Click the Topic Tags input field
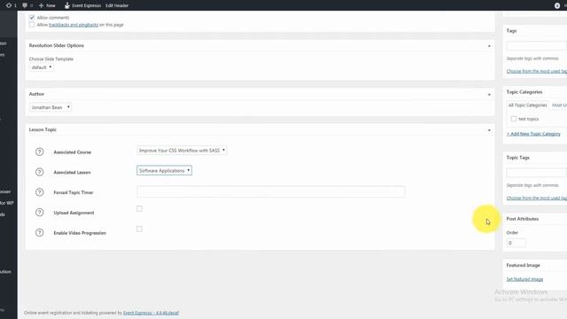This screenshot has height=319, width=567. [x=537, y=173]
